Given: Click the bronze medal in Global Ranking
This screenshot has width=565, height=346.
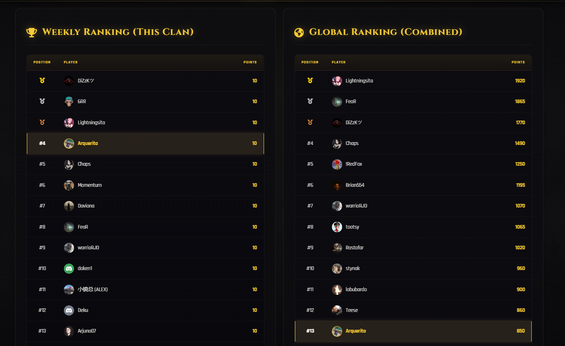Looking at the screenshot, I should pyautogui.click(x=310, y=122).
